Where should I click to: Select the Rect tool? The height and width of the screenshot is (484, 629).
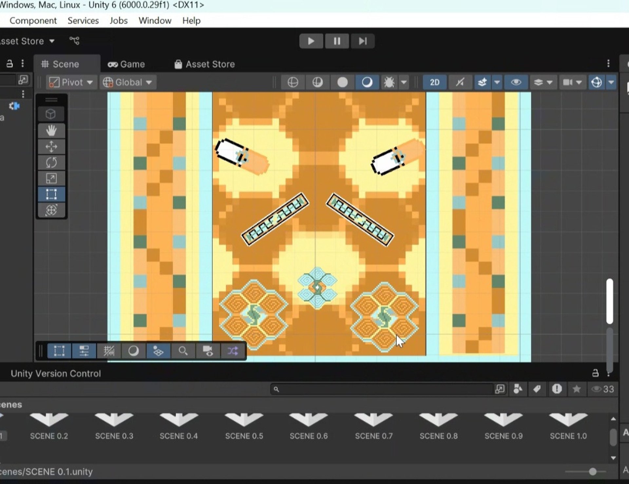click(x=51, y=194)
